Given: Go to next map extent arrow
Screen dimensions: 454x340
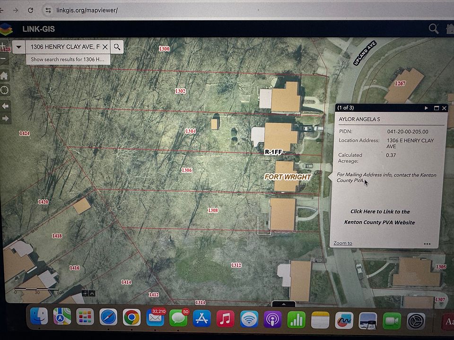Looking at the screenshot, I should [5, 119].
